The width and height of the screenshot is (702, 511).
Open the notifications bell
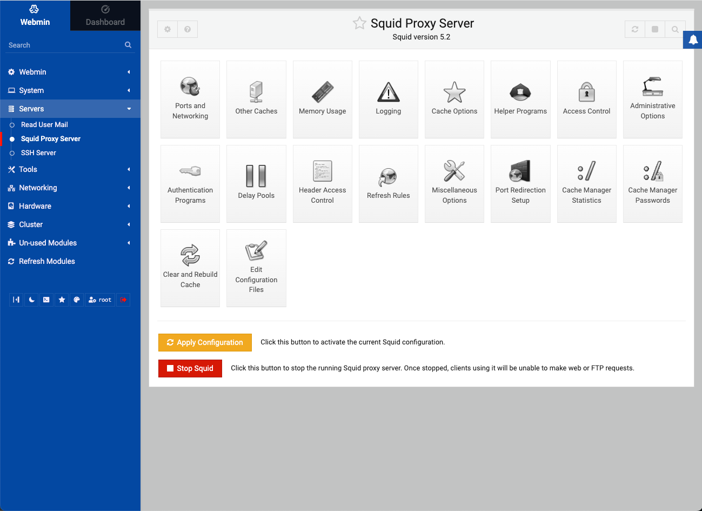693,39
